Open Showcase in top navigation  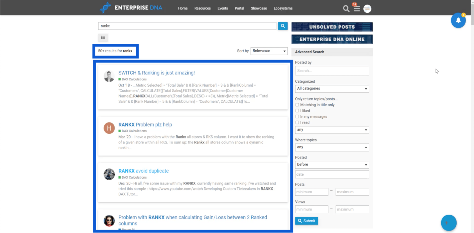point(259,8)
